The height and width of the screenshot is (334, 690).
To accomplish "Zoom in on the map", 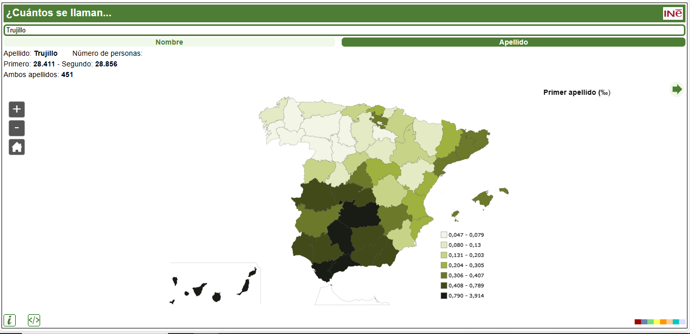I will (17, 109).
